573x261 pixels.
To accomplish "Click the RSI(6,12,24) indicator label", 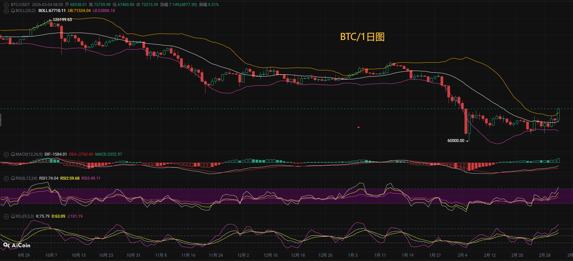I will click(26, 178).
